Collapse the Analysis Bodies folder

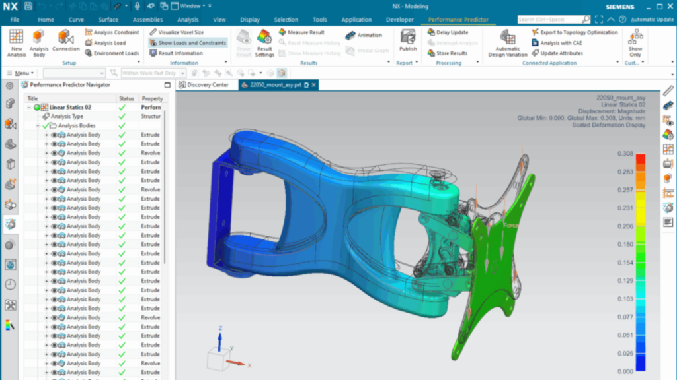[38, 125]
